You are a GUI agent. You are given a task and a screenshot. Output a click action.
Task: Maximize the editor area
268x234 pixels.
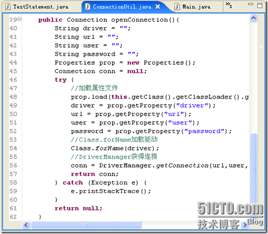point(260,5)
